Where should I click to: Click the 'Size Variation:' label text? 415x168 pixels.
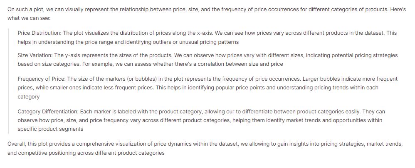click(x=35, y=55)
